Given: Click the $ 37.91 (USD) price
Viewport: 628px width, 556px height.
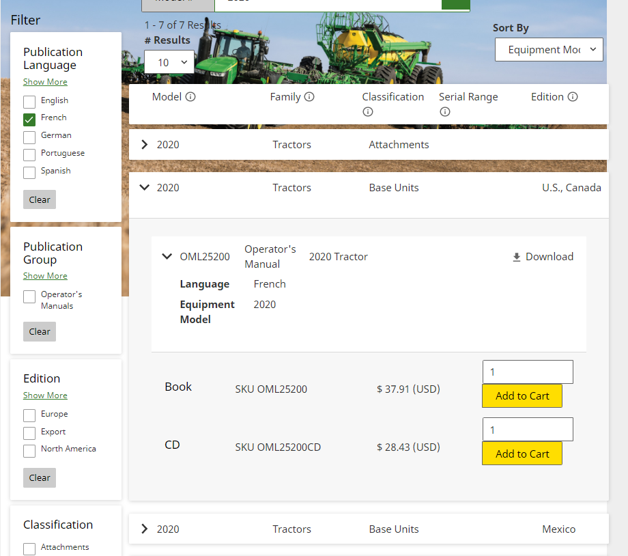Looking at the screenshot, I should [408, 389].
